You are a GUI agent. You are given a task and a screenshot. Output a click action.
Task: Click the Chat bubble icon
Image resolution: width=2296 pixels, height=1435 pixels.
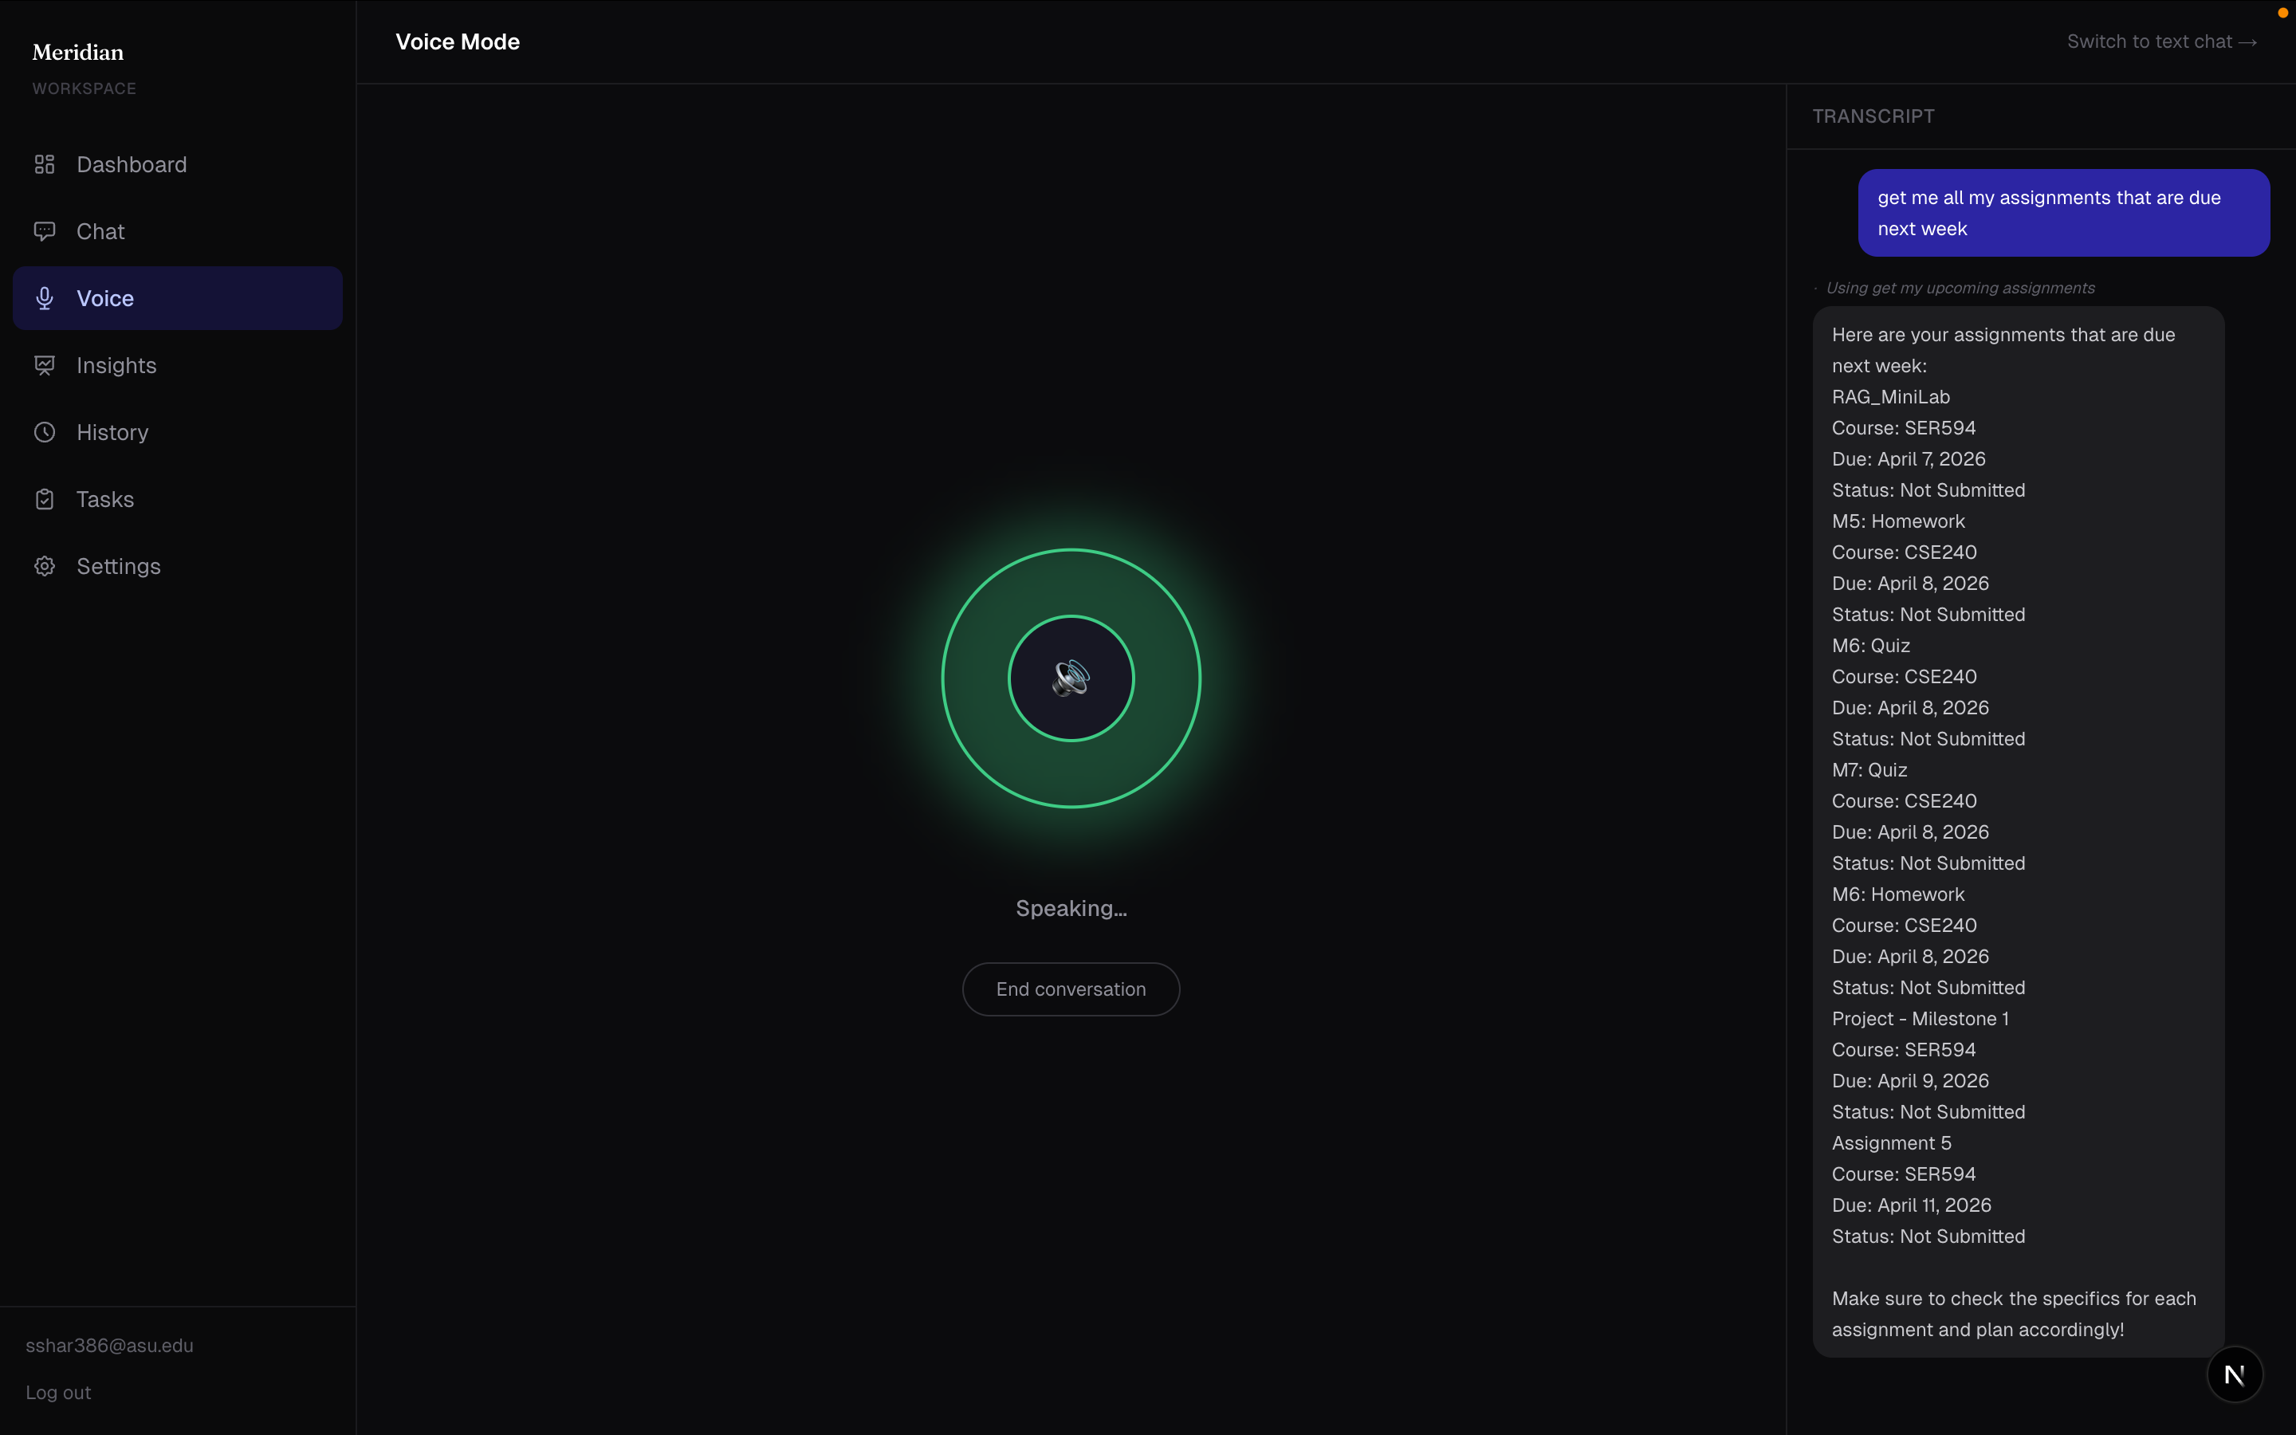click(x=45, y=231)
